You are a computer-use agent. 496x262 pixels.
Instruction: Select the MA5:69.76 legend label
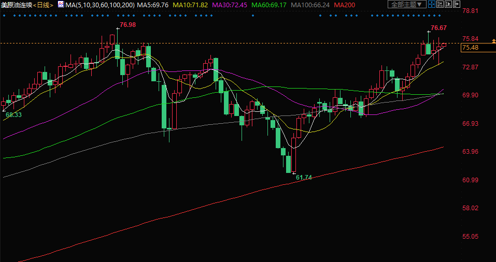tap(153, 5)
